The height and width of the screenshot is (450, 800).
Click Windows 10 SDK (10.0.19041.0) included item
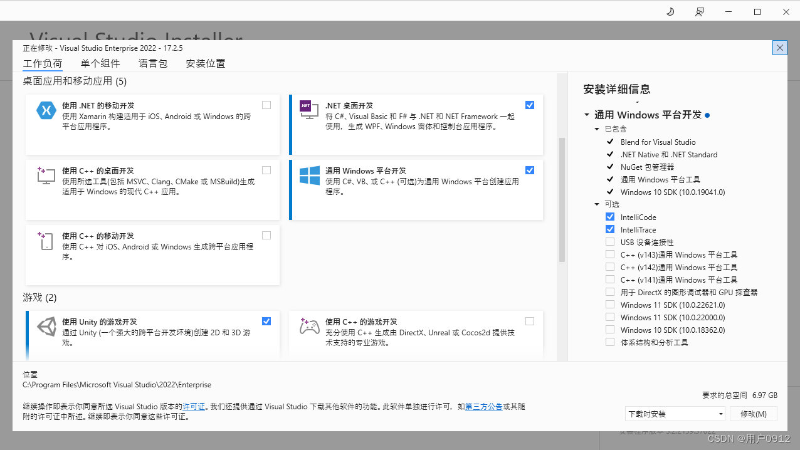tap(673, 192)
